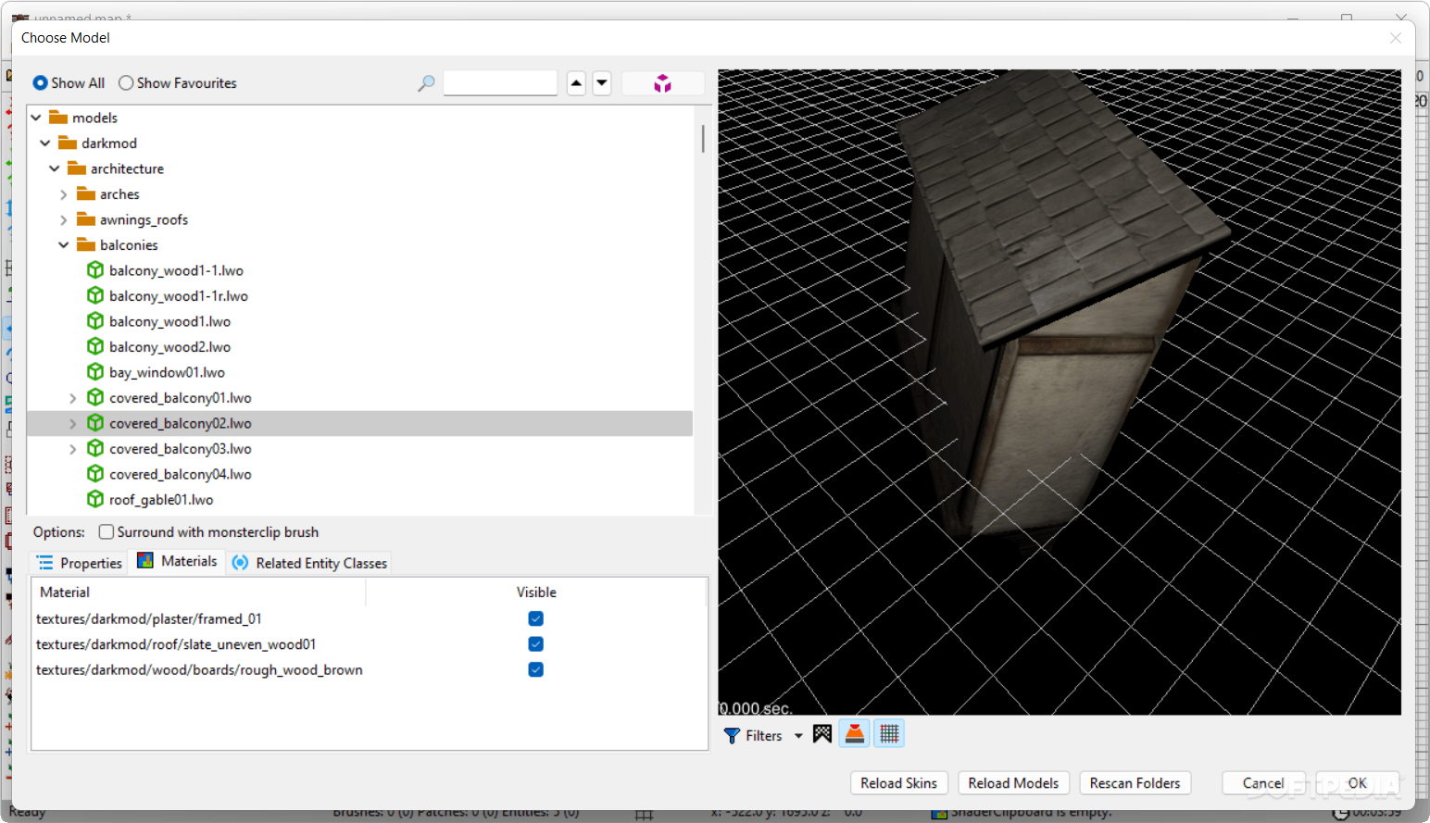Jump to previous search match arrow
This screenshot has height=823, width=1430.
tap(576, 83)
